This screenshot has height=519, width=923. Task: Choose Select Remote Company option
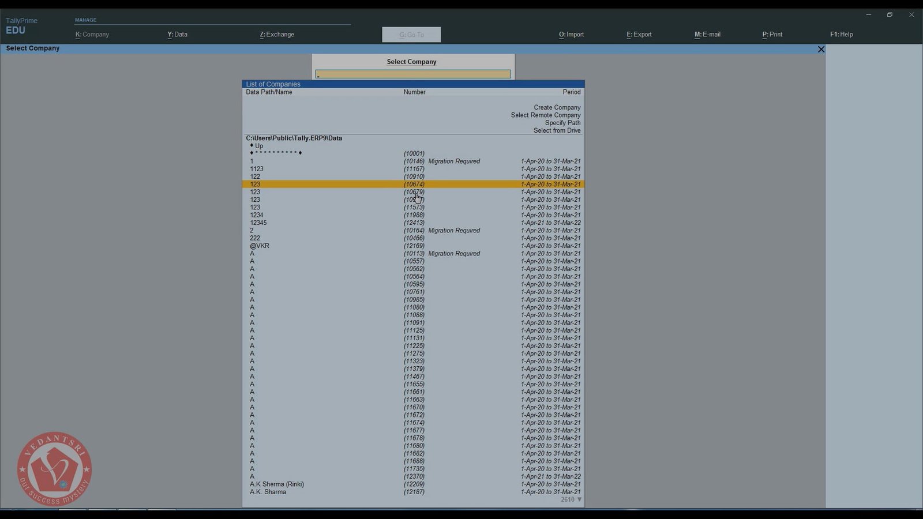pyautogui.click(x=545, y=115)
